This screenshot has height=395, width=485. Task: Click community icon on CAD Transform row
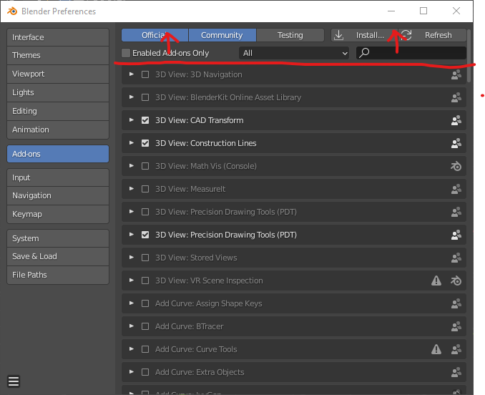pos(456,120)
